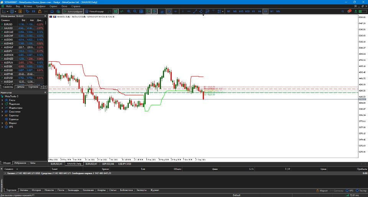This screenshot has height=197, width=368.
Task: Open the Файл menu
Action: [x=9, y=7]
